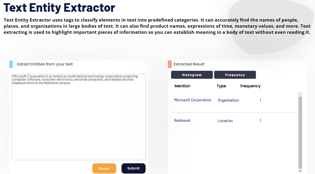
Task: Click the scrollbar down arrow in results panel
Action: pos(300,171)
